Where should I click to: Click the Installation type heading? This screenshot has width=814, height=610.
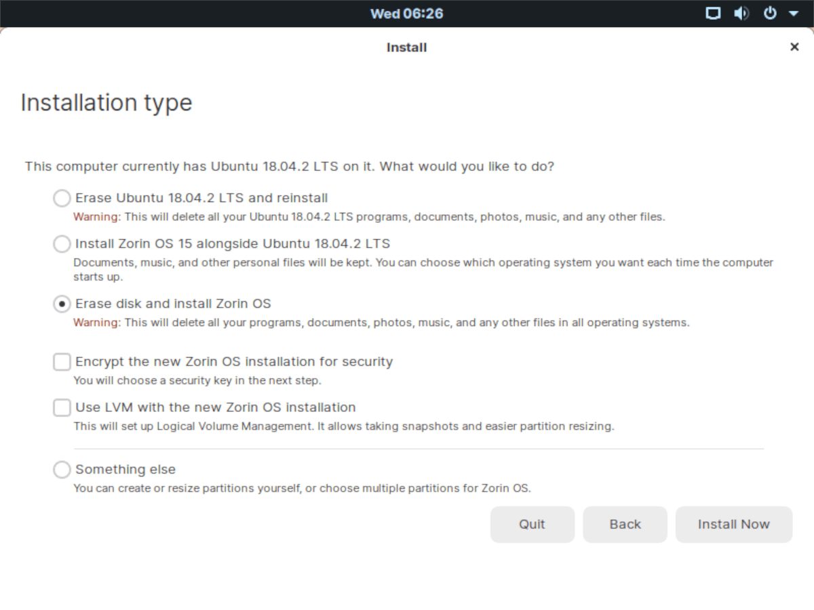coord(106,102)
